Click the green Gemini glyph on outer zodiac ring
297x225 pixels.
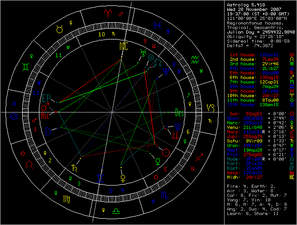(x=25, y=67)
